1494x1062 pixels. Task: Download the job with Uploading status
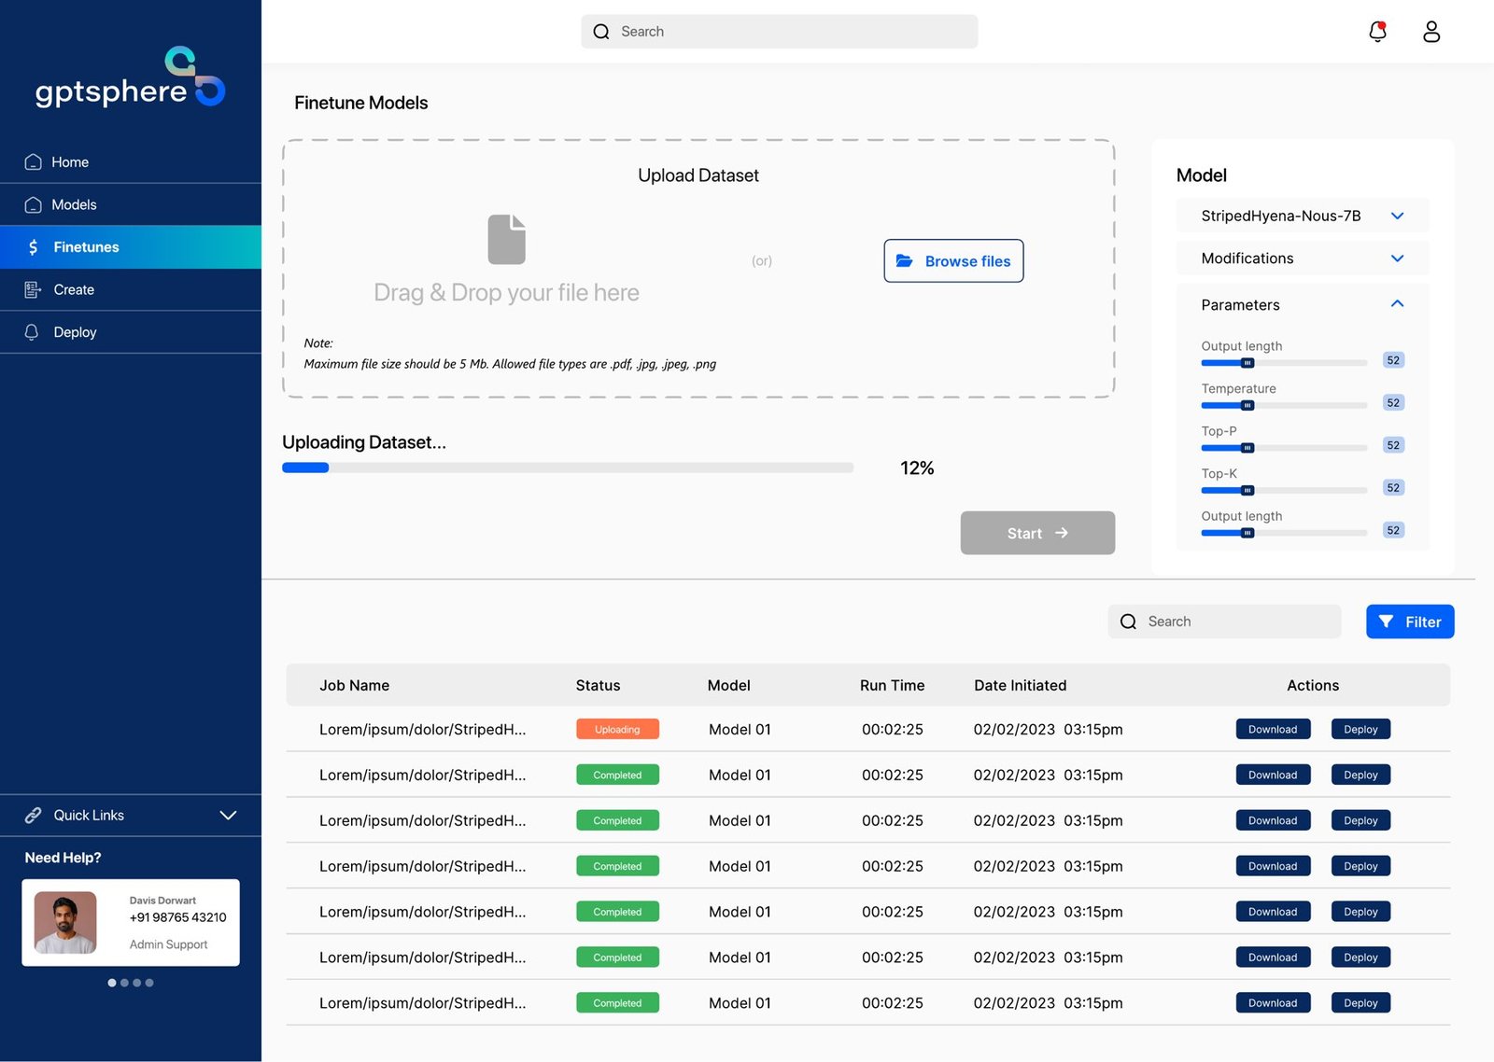(1273, 729)
